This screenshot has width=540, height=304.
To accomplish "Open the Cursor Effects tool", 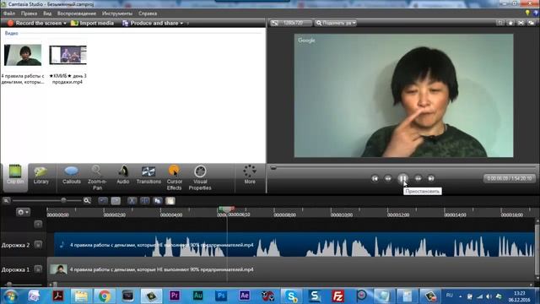I will [175, 178].
